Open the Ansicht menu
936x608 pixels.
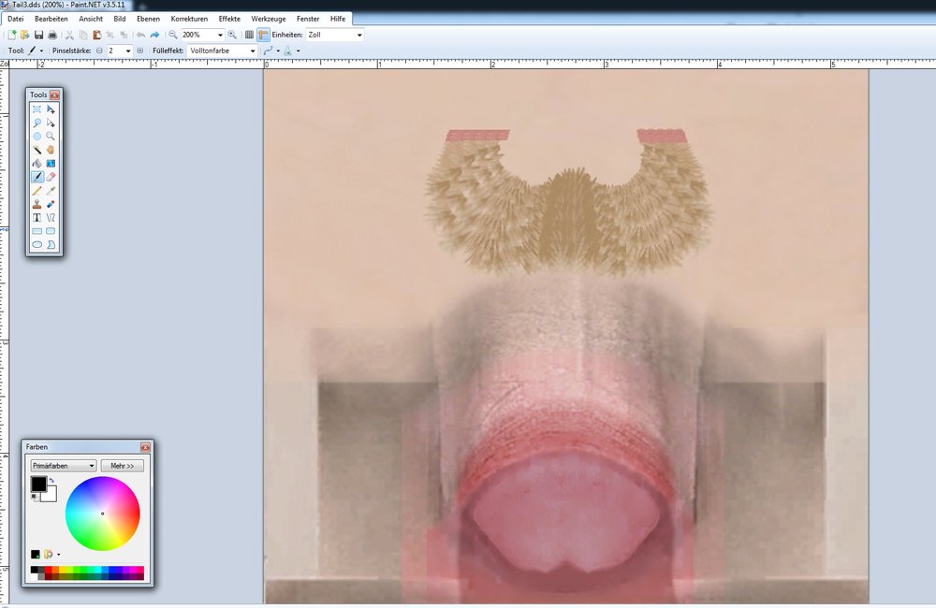click(x=91, y=19)
